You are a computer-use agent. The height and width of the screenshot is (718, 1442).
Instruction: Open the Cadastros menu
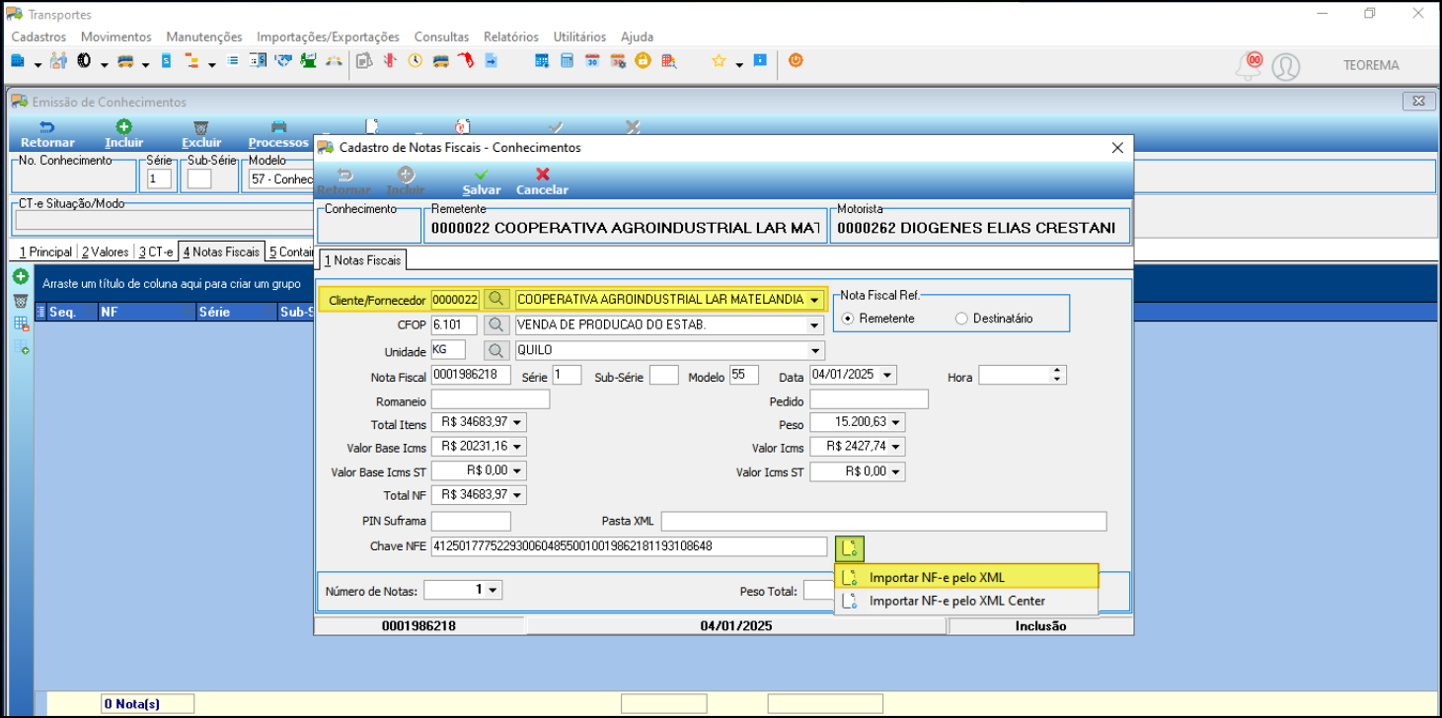[38, 36]
